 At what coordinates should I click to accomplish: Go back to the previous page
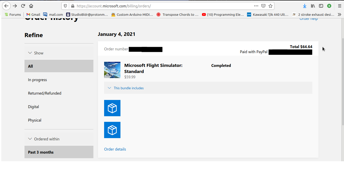(6, 6)
